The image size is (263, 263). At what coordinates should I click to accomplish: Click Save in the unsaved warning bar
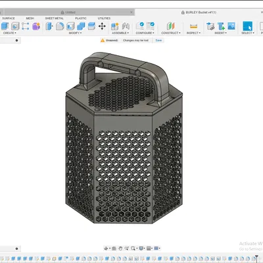(x=158, y=40)
